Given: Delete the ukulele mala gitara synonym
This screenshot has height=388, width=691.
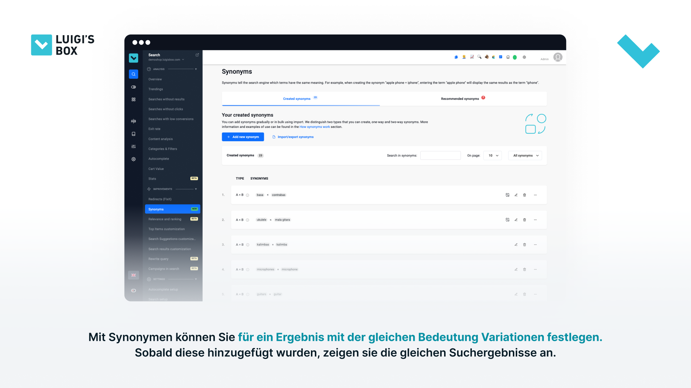Looking at the screenshot, I should [524, 220].
